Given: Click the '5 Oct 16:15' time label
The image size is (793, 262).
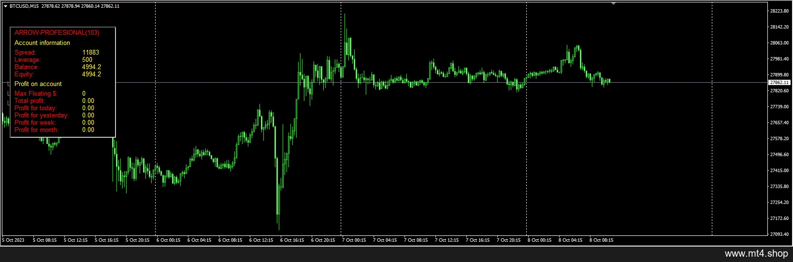Looking at the screenshot, I should 106,240.
